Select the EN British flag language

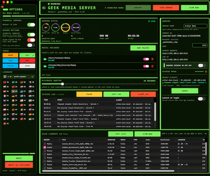15,91
